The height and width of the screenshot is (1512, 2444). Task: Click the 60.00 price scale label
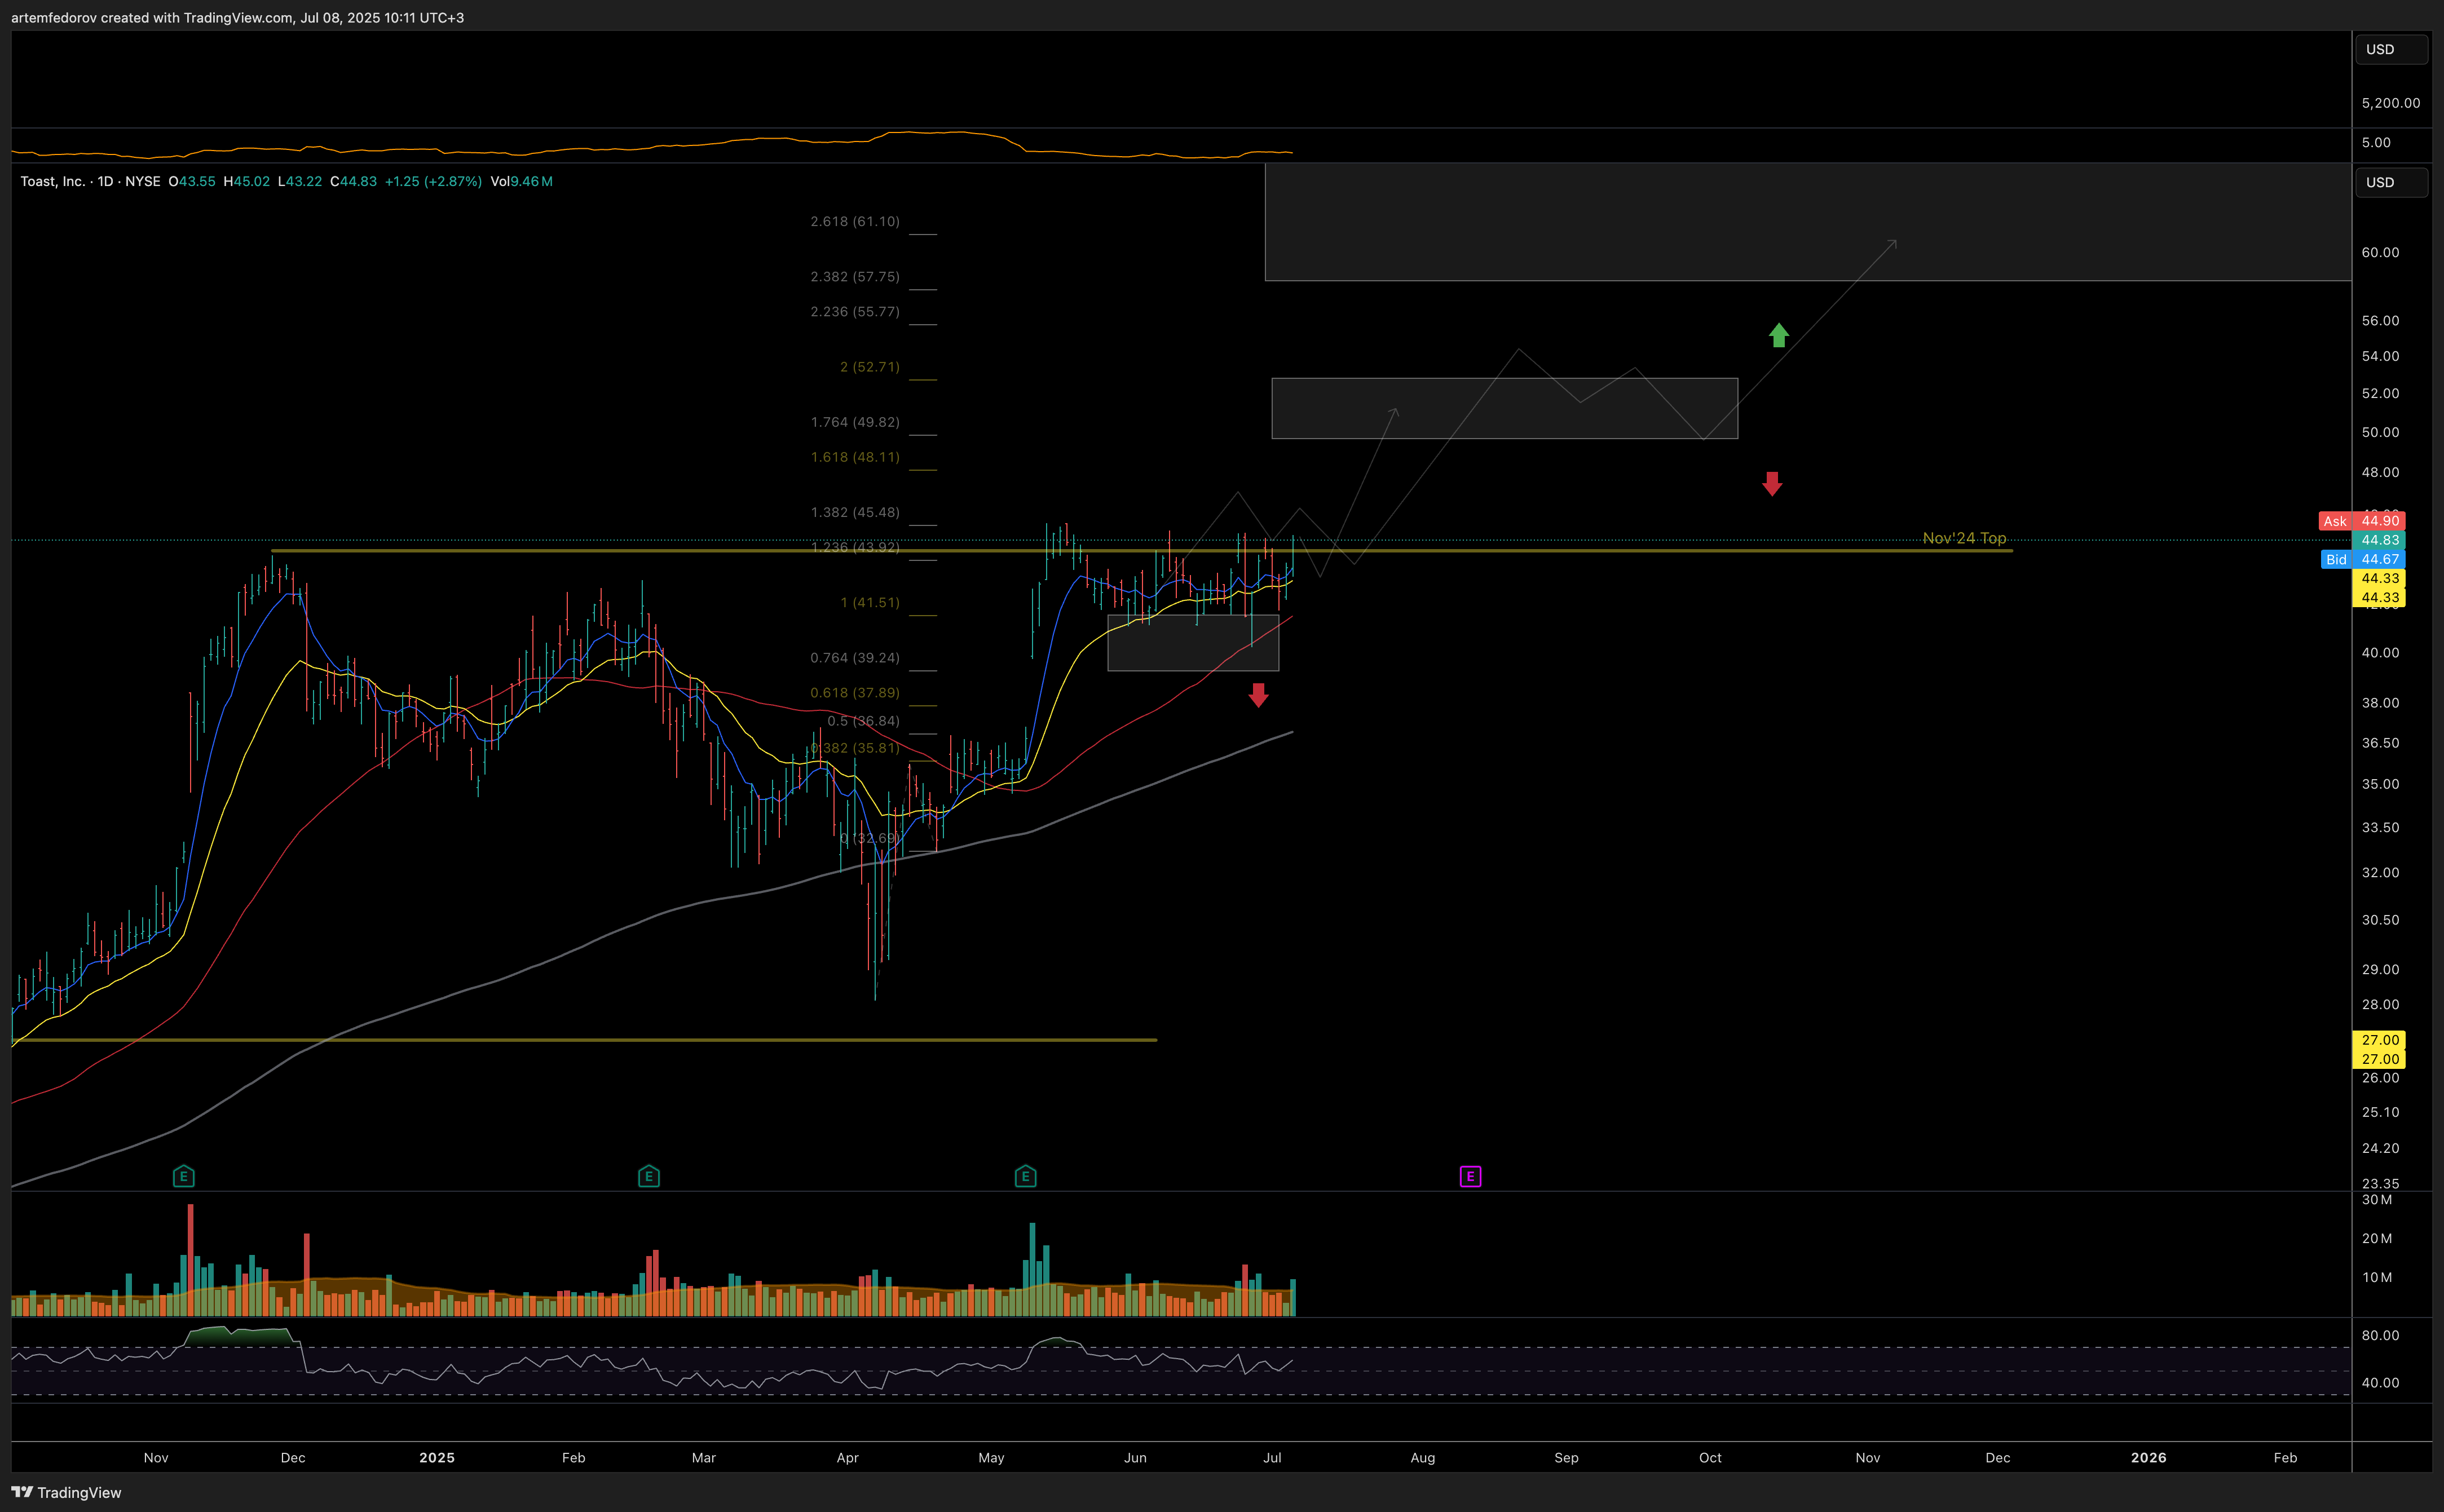(2380, 252)
